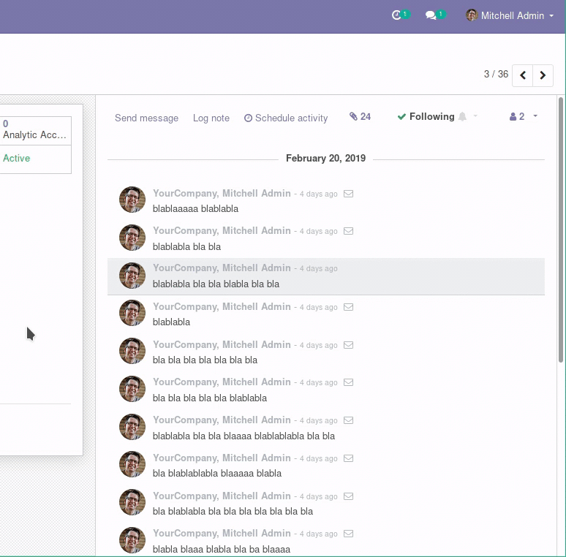566x557 pixels.
Task: Click Schedule activity
Action: click(286, 118)
